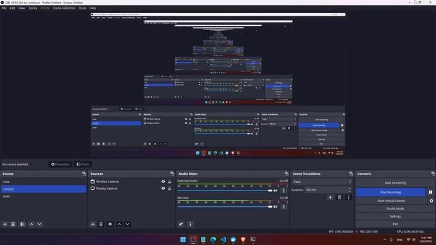Select the 'content' scene

44,189
